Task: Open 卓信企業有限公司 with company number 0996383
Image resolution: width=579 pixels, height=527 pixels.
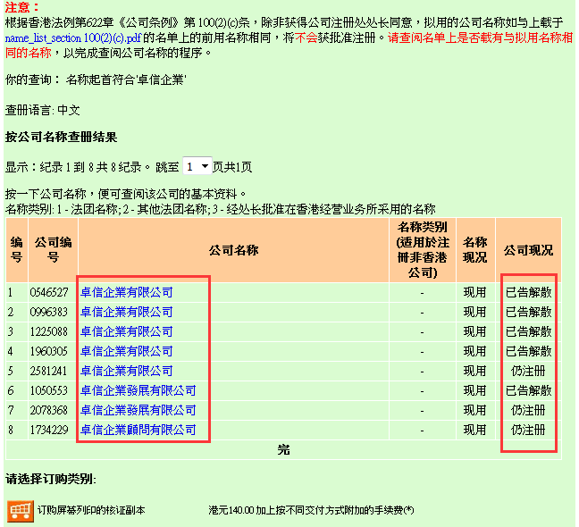Action: pos(127,312)
